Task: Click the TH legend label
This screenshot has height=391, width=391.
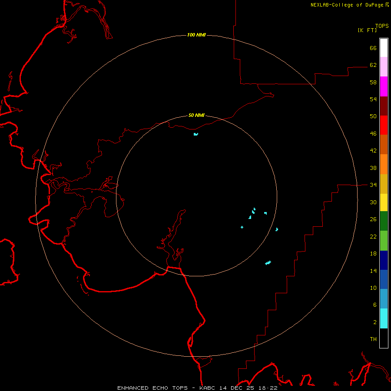Action: coord(373,339)
